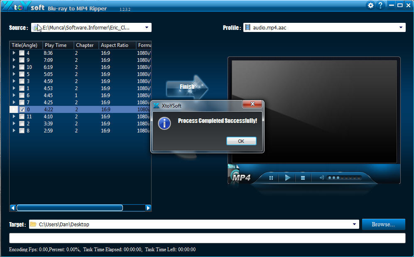The image size is (414, 257).
Task: Open the Target folder dropdown
Action: 354,224
